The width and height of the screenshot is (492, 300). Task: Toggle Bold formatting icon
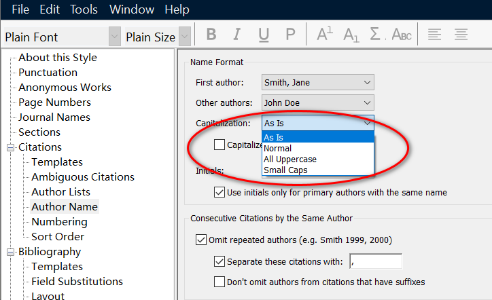pos(211,35)
